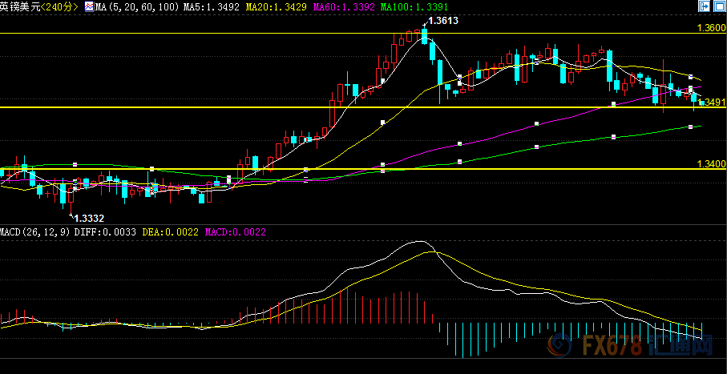Viewport: 727px width, 374px height.
Task: Open the <240分> timeframe selector
Action: [x=59, y=6]
